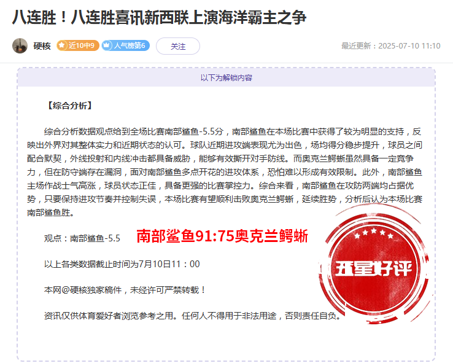Click the article title 八连胜！八连胜喜讯
The height and width of the screenshot is (363, 453).
[x=159, y=17]
